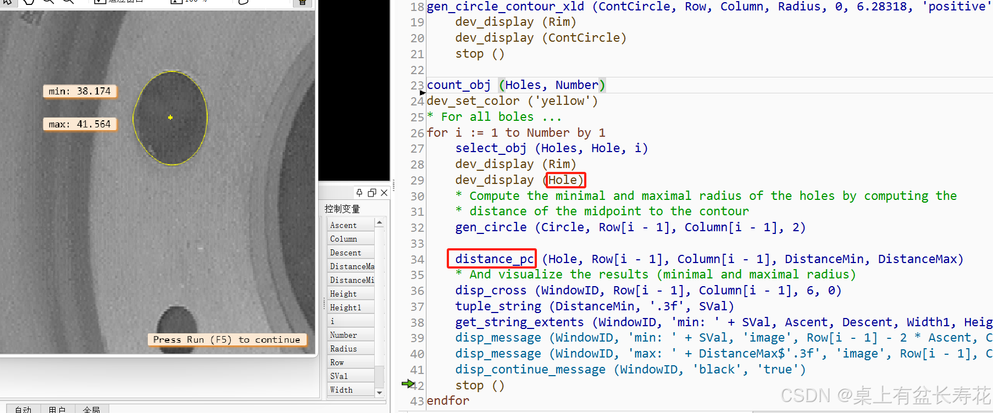Select the Width variable

click(x=351, y=390)
